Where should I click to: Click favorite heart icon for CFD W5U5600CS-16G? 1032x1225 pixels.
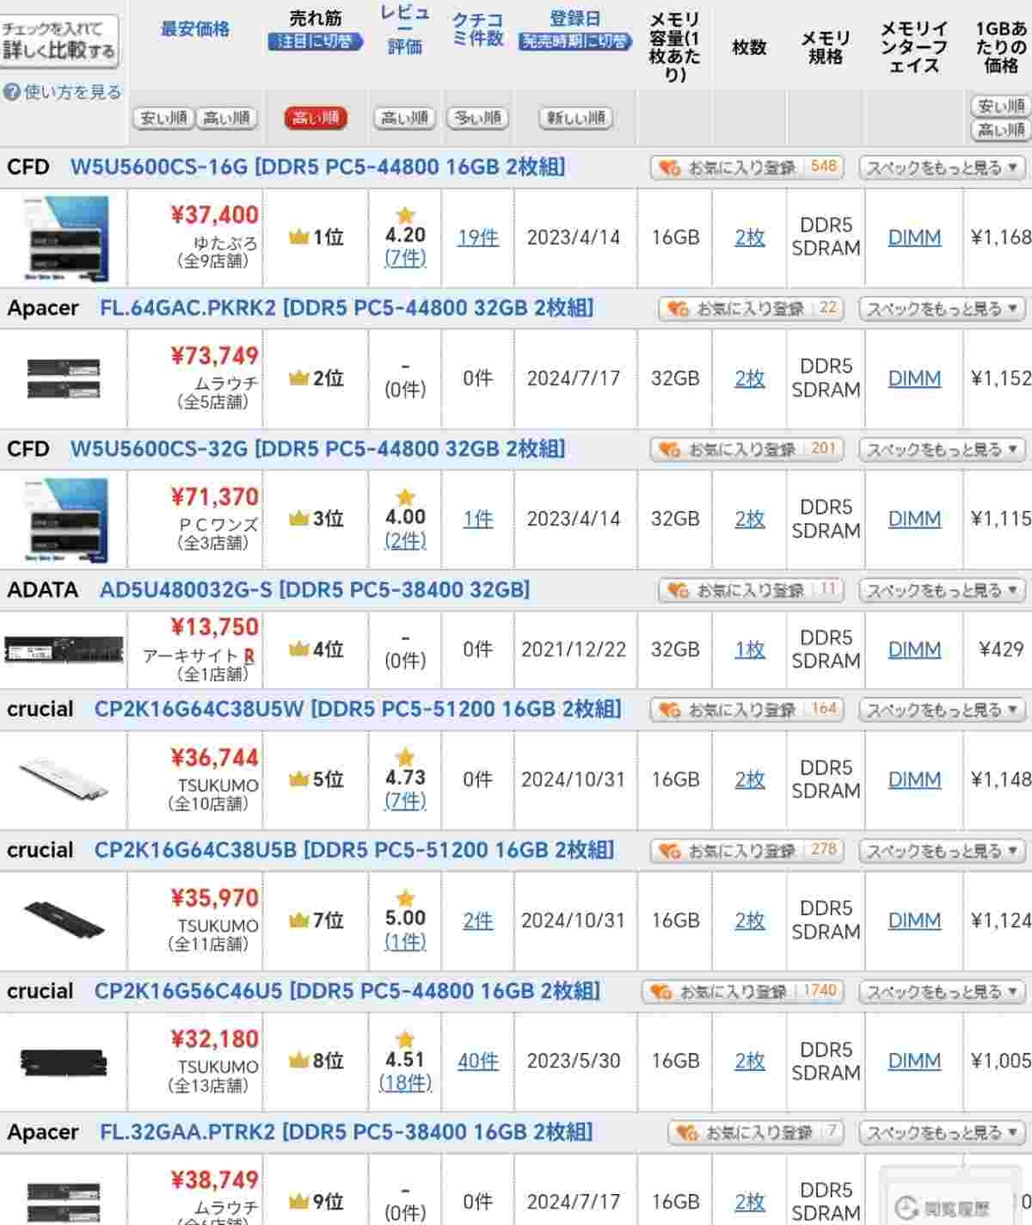(x=669, y=167)
